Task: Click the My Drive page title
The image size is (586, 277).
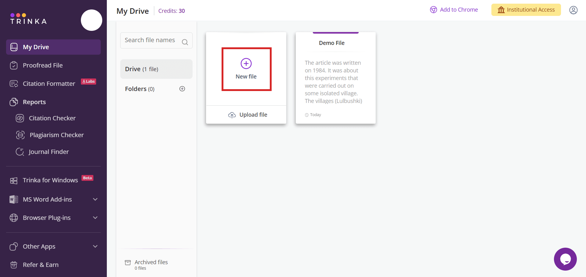Action: click(133, 11)
